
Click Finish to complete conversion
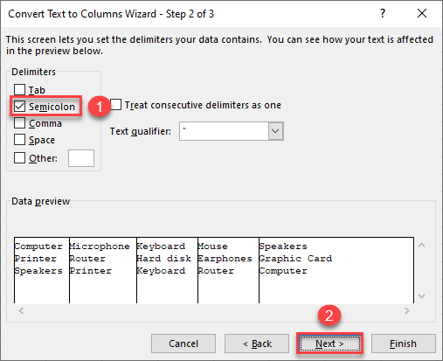pos(404,344)
